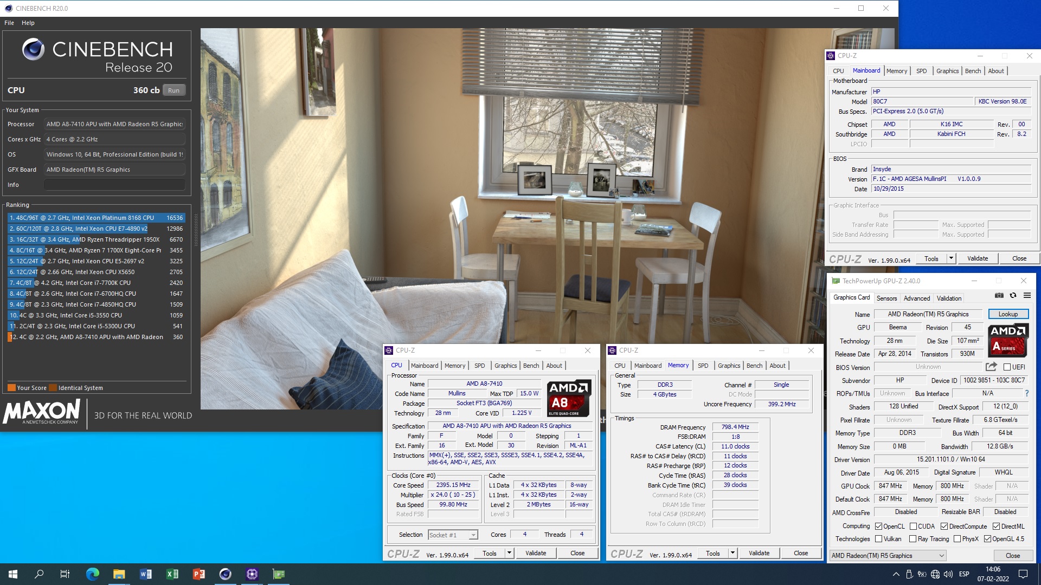Click the ESP language indicator

point(964,574)
